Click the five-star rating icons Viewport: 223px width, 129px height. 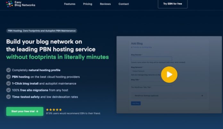(53, 110)
